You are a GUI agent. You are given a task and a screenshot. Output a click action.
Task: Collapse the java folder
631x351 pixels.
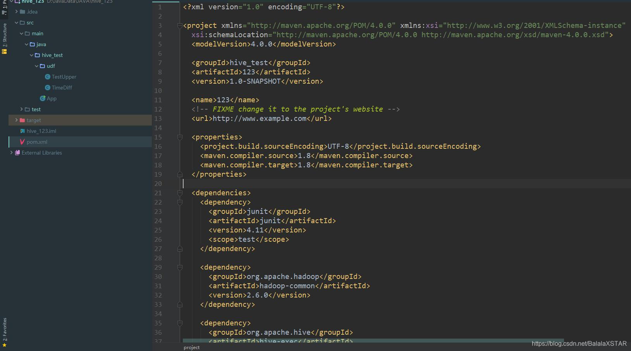26,44
